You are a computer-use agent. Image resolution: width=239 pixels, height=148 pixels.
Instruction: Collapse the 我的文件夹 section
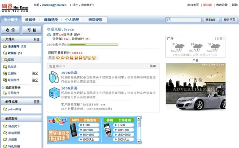pyautogui.click(x=3, y=88)
